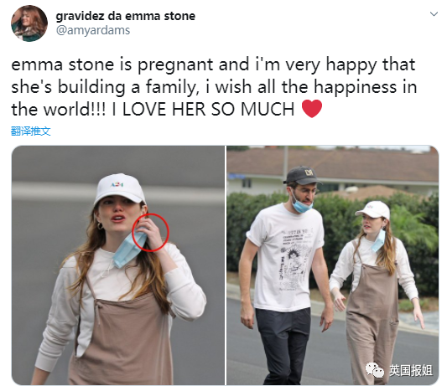The width and height of the screenshot is (447, 391).
Task: Click the man's black cap logo
Action: coord(309,172)
